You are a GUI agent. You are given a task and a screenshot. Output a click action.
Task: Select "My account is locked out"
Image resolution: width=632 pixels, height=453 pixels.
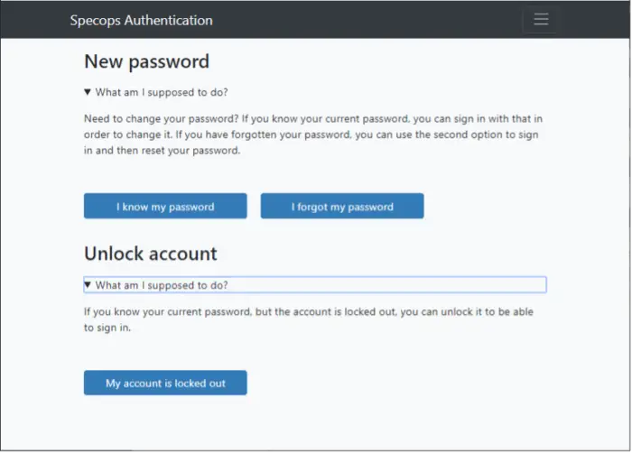click(165, 383)
